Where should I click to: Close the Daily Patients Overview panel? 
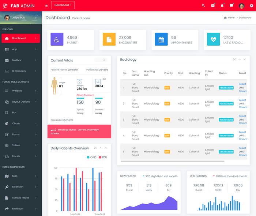(106, 148)
